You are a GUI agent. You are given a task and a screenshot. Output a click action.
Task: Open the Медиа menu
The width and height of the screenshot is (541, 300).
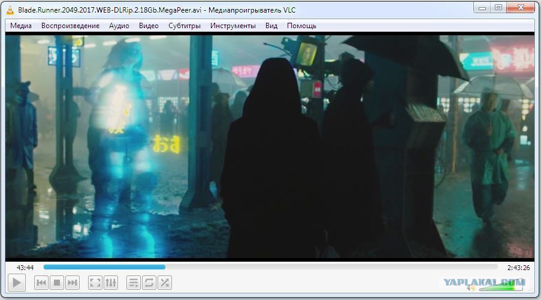click(x=21, y=26)
